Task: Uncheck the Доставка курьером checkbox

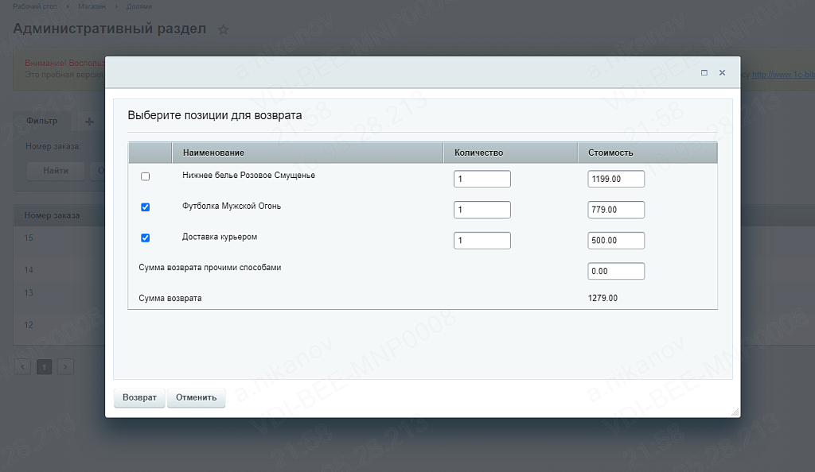Action: [x=145, y=238]
